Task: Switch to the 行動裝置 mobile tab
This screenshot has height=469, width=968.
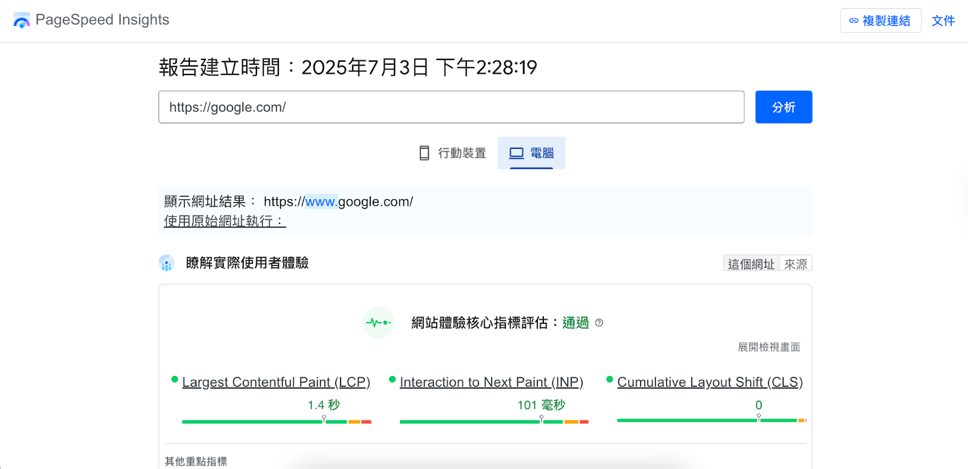Action: click(453, 153)
